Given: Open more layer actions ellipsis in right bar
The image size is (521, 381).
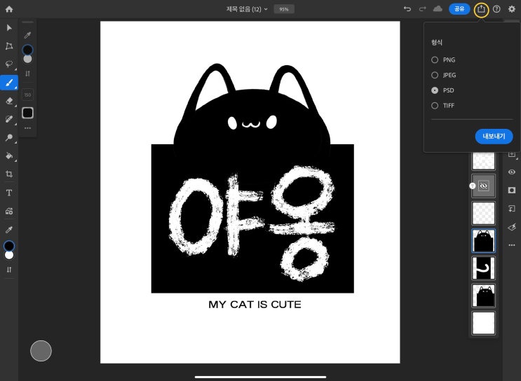Looking at the screenshot, I should coord(512,245).
